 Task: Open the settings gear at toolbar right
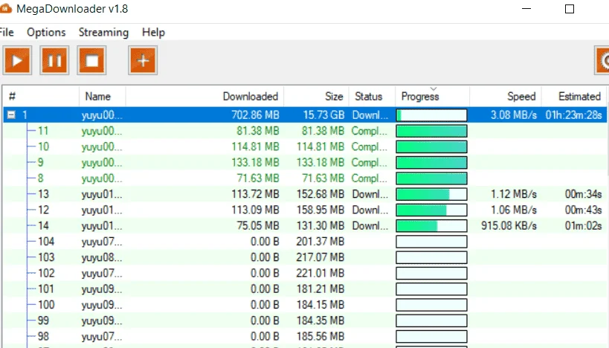(x=602, y=60)
